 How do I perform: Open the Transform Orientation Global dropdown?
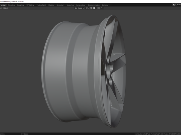click(81, 8)
